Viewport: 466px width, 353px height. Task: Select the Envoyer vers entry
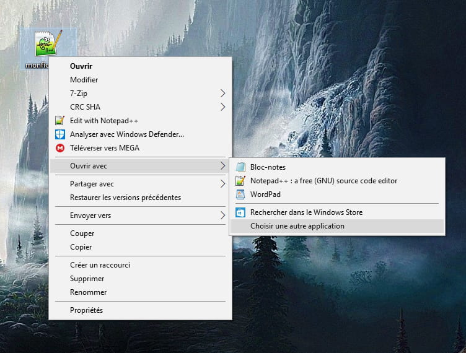click(140, 216)
